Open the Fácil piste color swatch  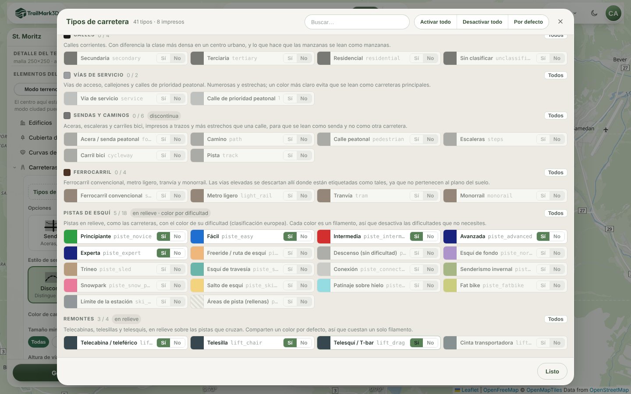click(x=197, y=236)
